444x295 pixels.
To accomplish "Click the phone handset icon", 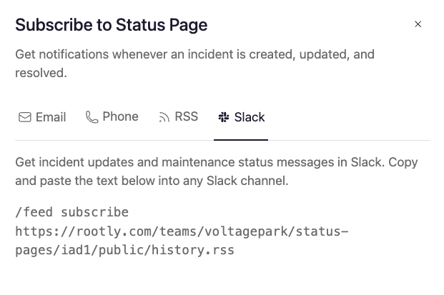I will (92, 117).
